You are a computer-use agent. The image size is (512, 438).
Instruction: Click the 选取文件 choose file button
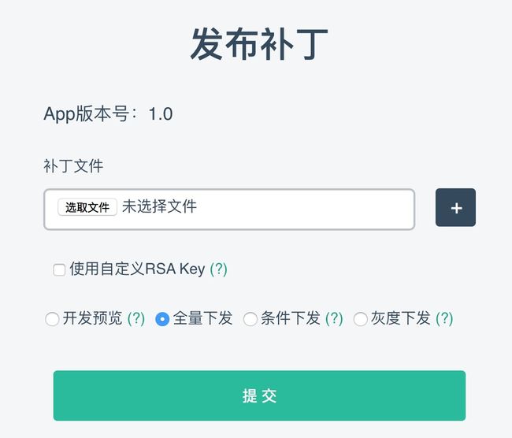[87, 207]
